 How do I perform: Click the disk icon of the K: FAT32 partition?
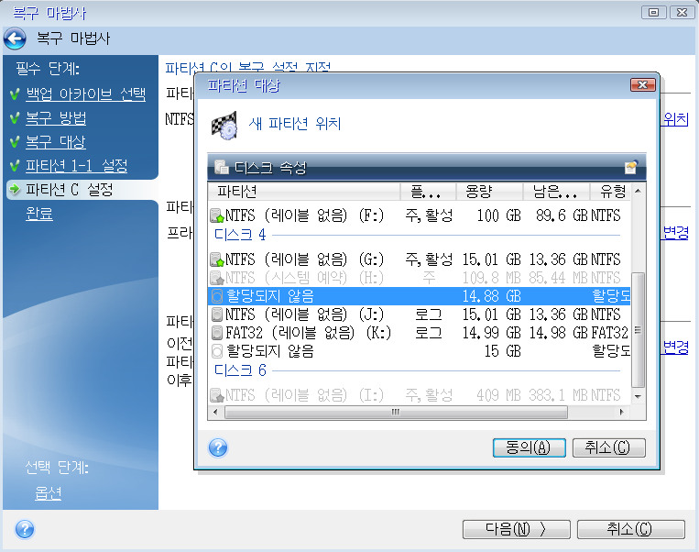pyautogui.click(x=217, y=332)
